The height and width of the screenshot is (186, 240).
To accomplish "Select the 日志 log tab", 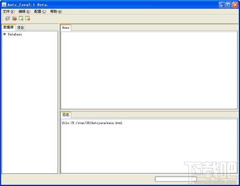I will point(66,115).
